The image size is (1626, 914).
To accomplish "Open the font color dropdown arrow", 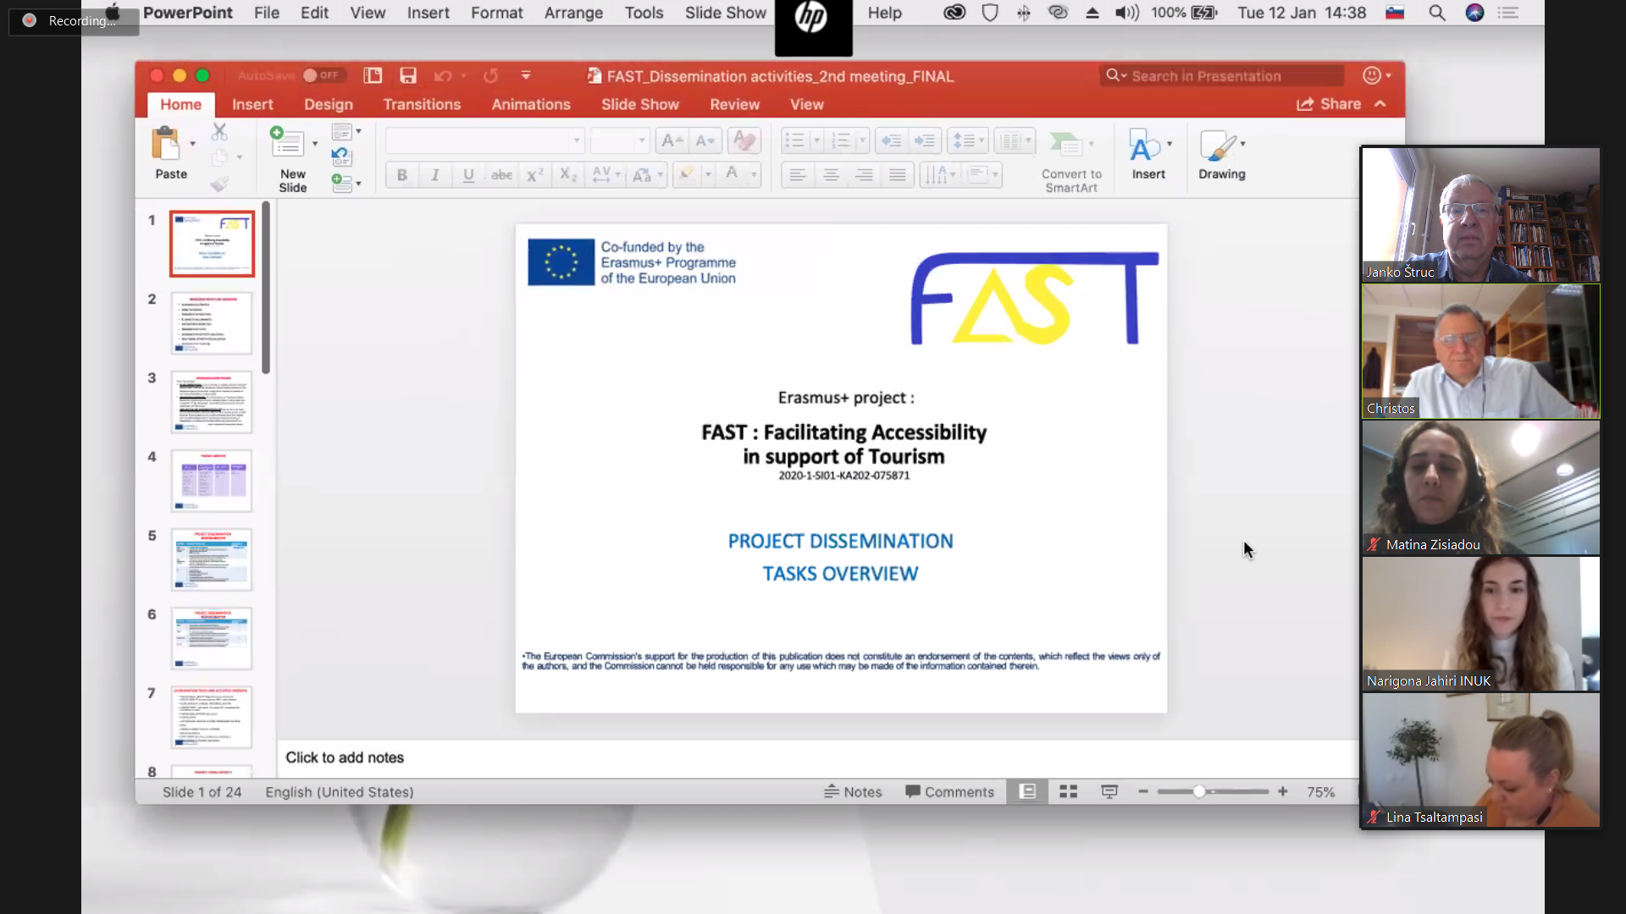I will click(x=754, y=175).
